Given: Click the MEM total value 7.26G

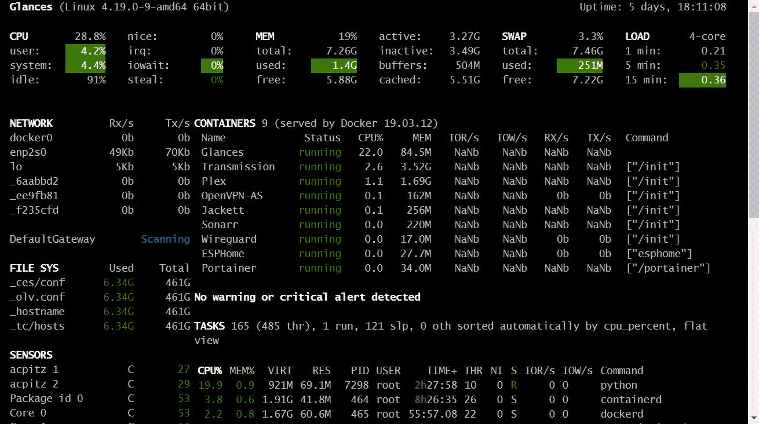Looking at the screenshot, I should point(342,51).
